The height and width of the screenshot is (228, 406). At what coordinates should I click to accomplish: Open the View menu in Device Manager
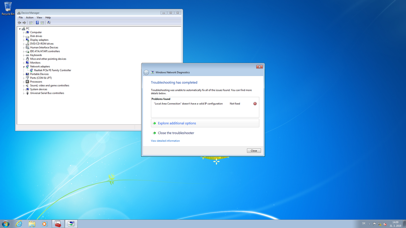(x=39, y=18)
